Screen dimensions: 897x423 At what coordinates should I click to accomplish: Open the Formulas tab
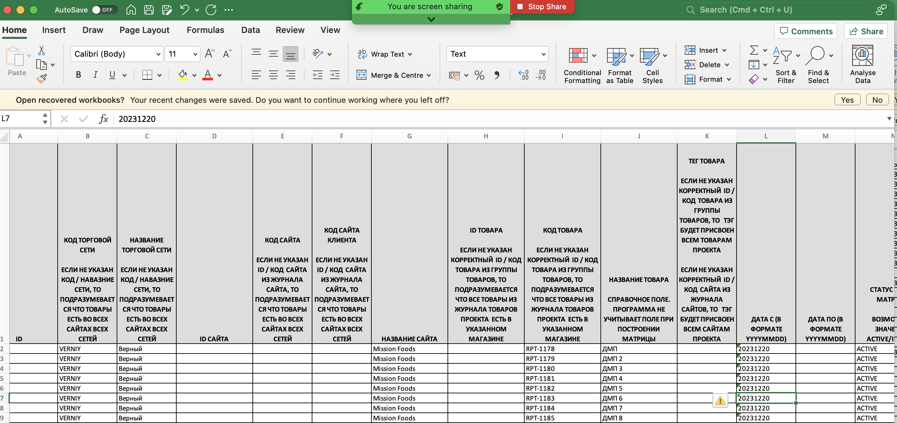point(205,30)
